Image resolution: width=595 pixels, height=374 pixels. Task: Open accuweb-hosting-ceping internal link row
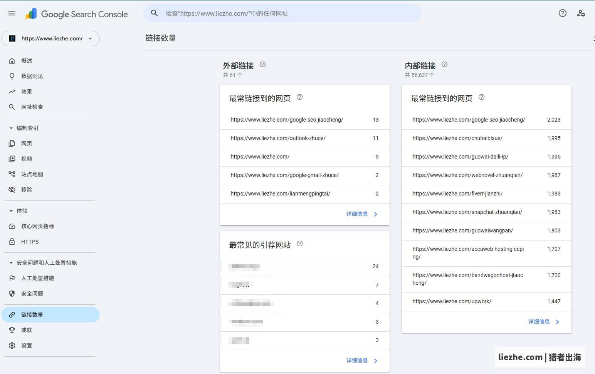pos(487,253)
